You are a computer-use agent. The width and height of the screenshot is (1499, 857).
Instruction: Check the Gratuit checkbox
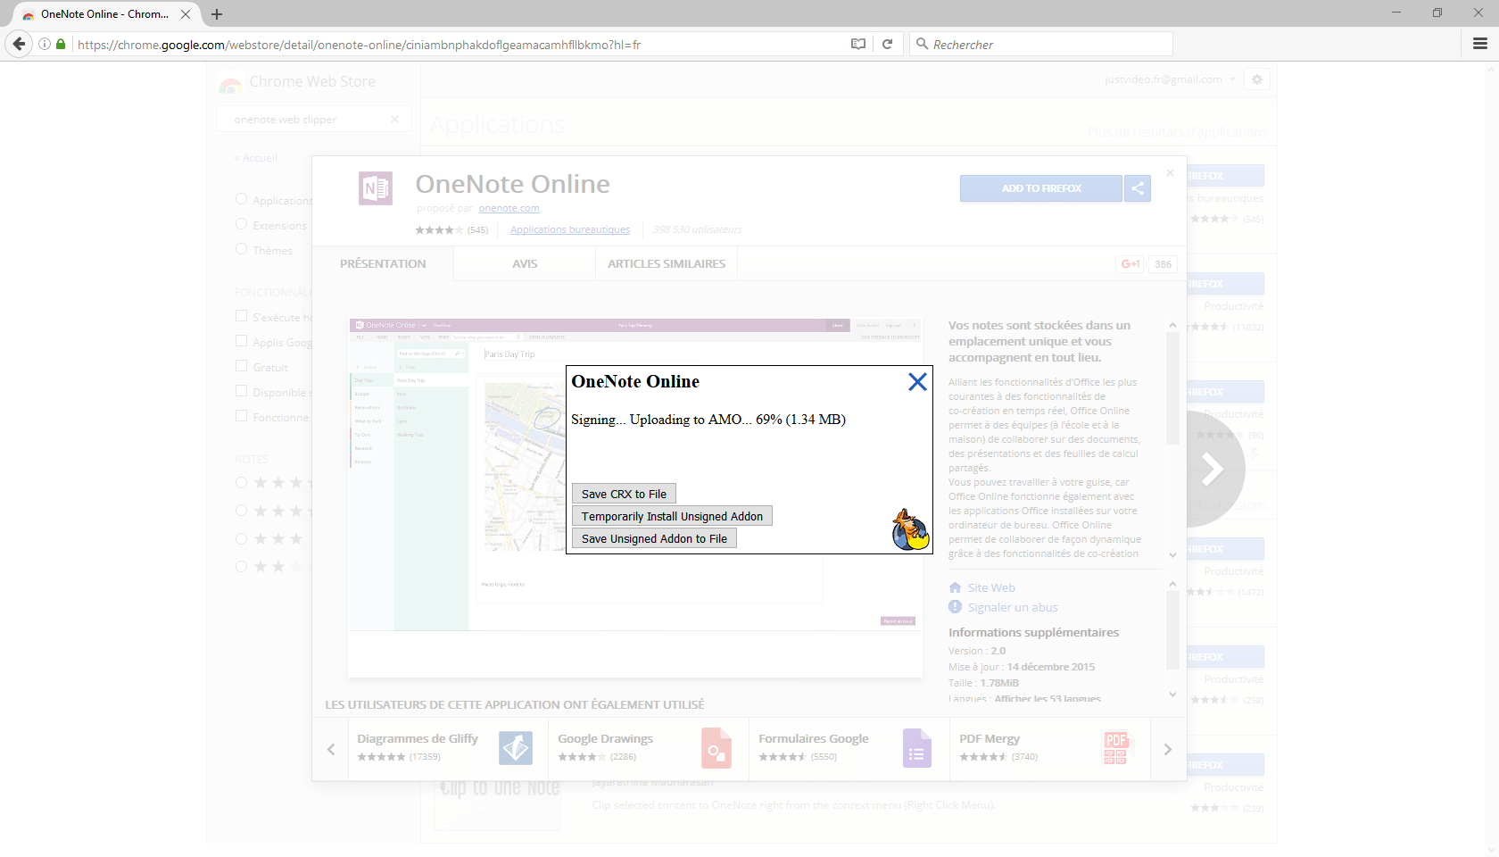pos(241,366)
